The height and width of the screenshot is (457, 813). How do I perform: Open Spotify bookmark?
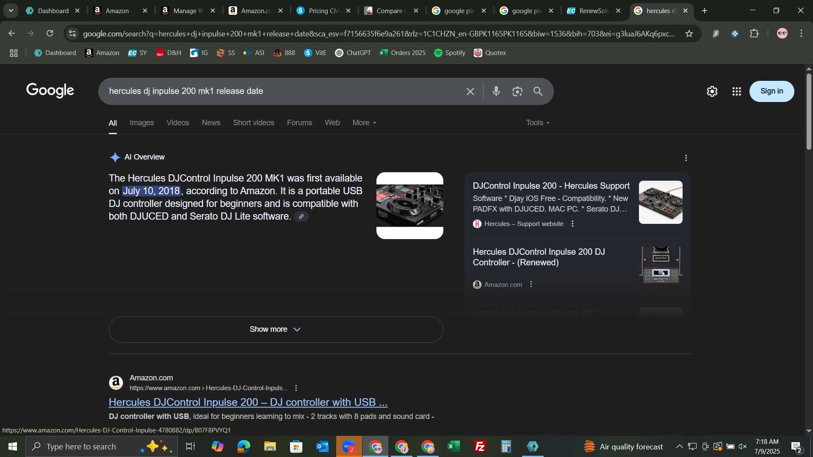click(450, 53)
